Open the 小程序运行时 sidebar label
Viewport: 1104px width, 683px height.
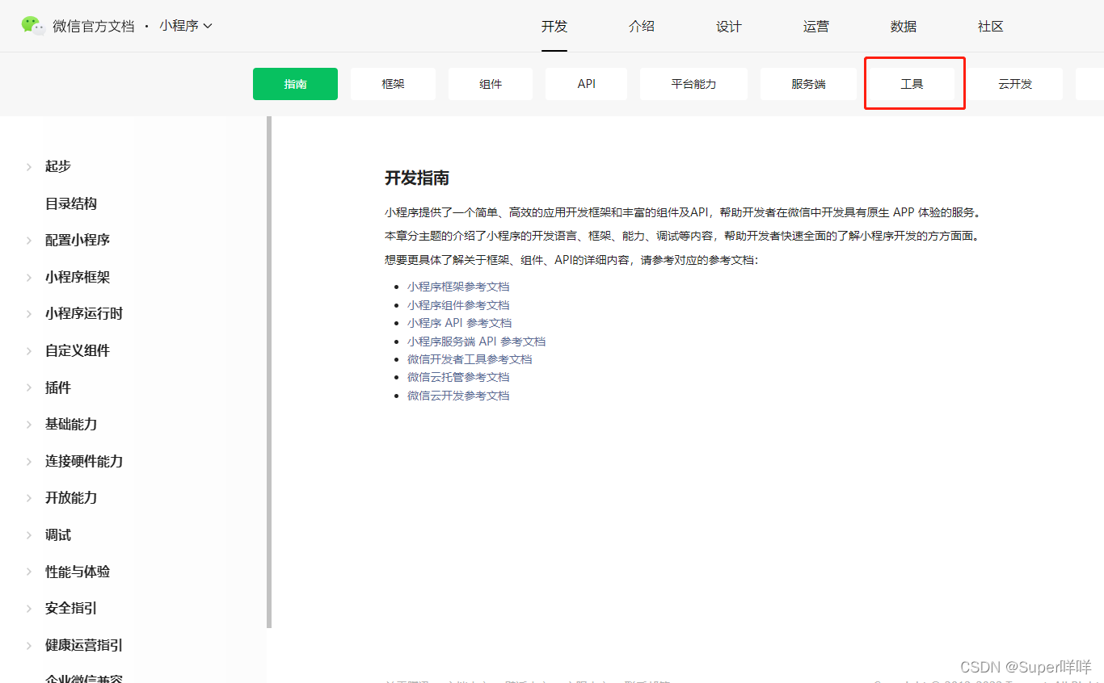pos(84,314)
